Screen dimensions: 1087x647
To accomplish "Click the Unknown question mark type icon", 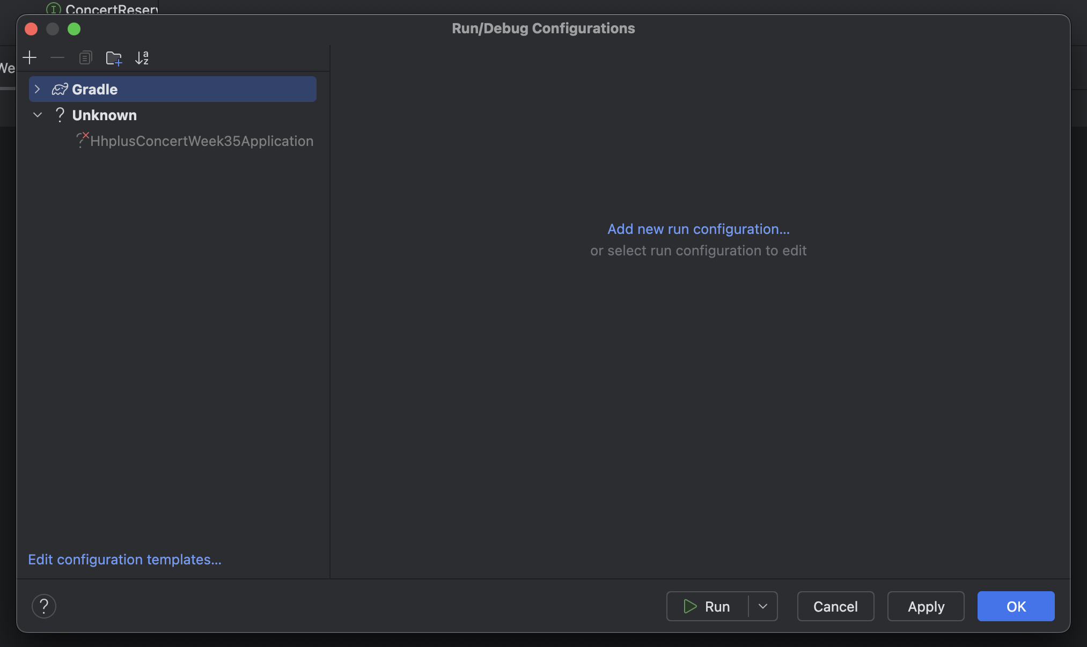I will click(60, 115).
